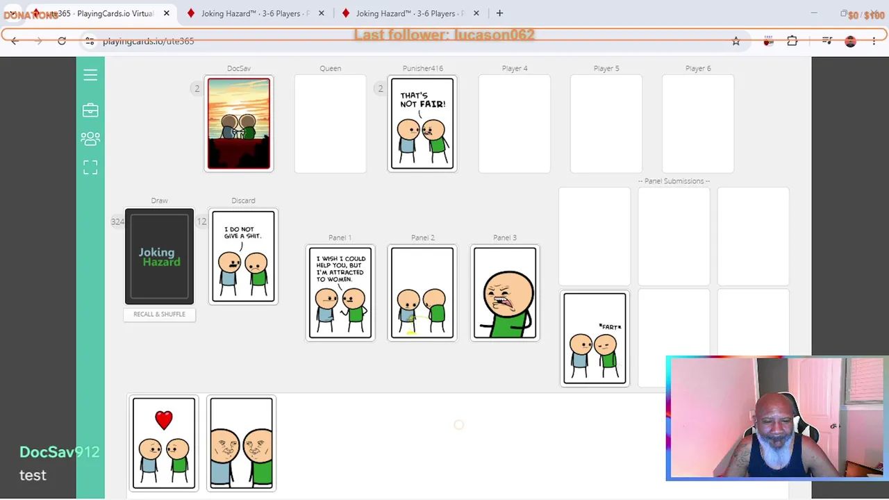The width and height of the screenshot is (889, 500).
Task: Click the 'DocSav' holder label
Action: (x=239, y=68)
